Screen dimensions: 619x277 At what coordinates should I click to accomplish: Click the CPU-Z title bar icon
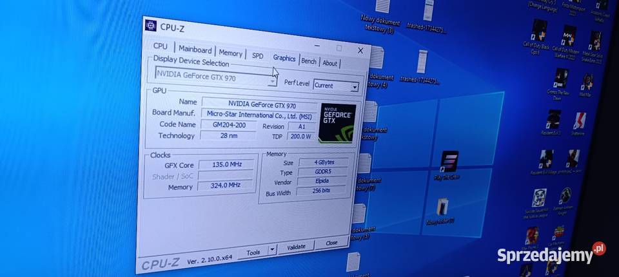coord(151,25)
